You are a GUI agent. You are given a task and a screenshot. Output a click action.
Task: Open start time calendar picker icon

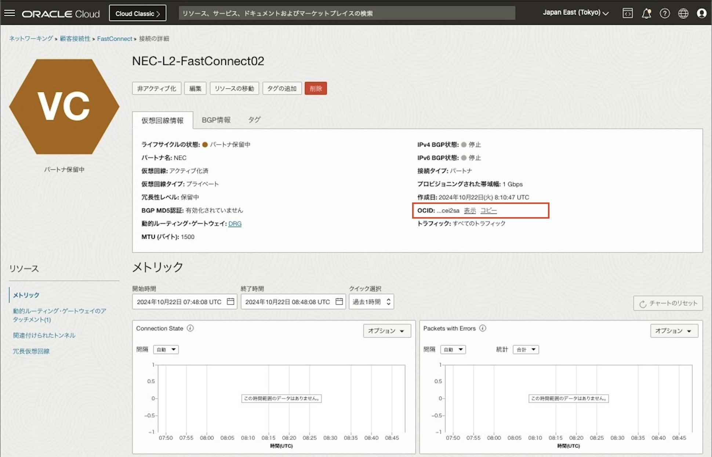coord(230,301)
